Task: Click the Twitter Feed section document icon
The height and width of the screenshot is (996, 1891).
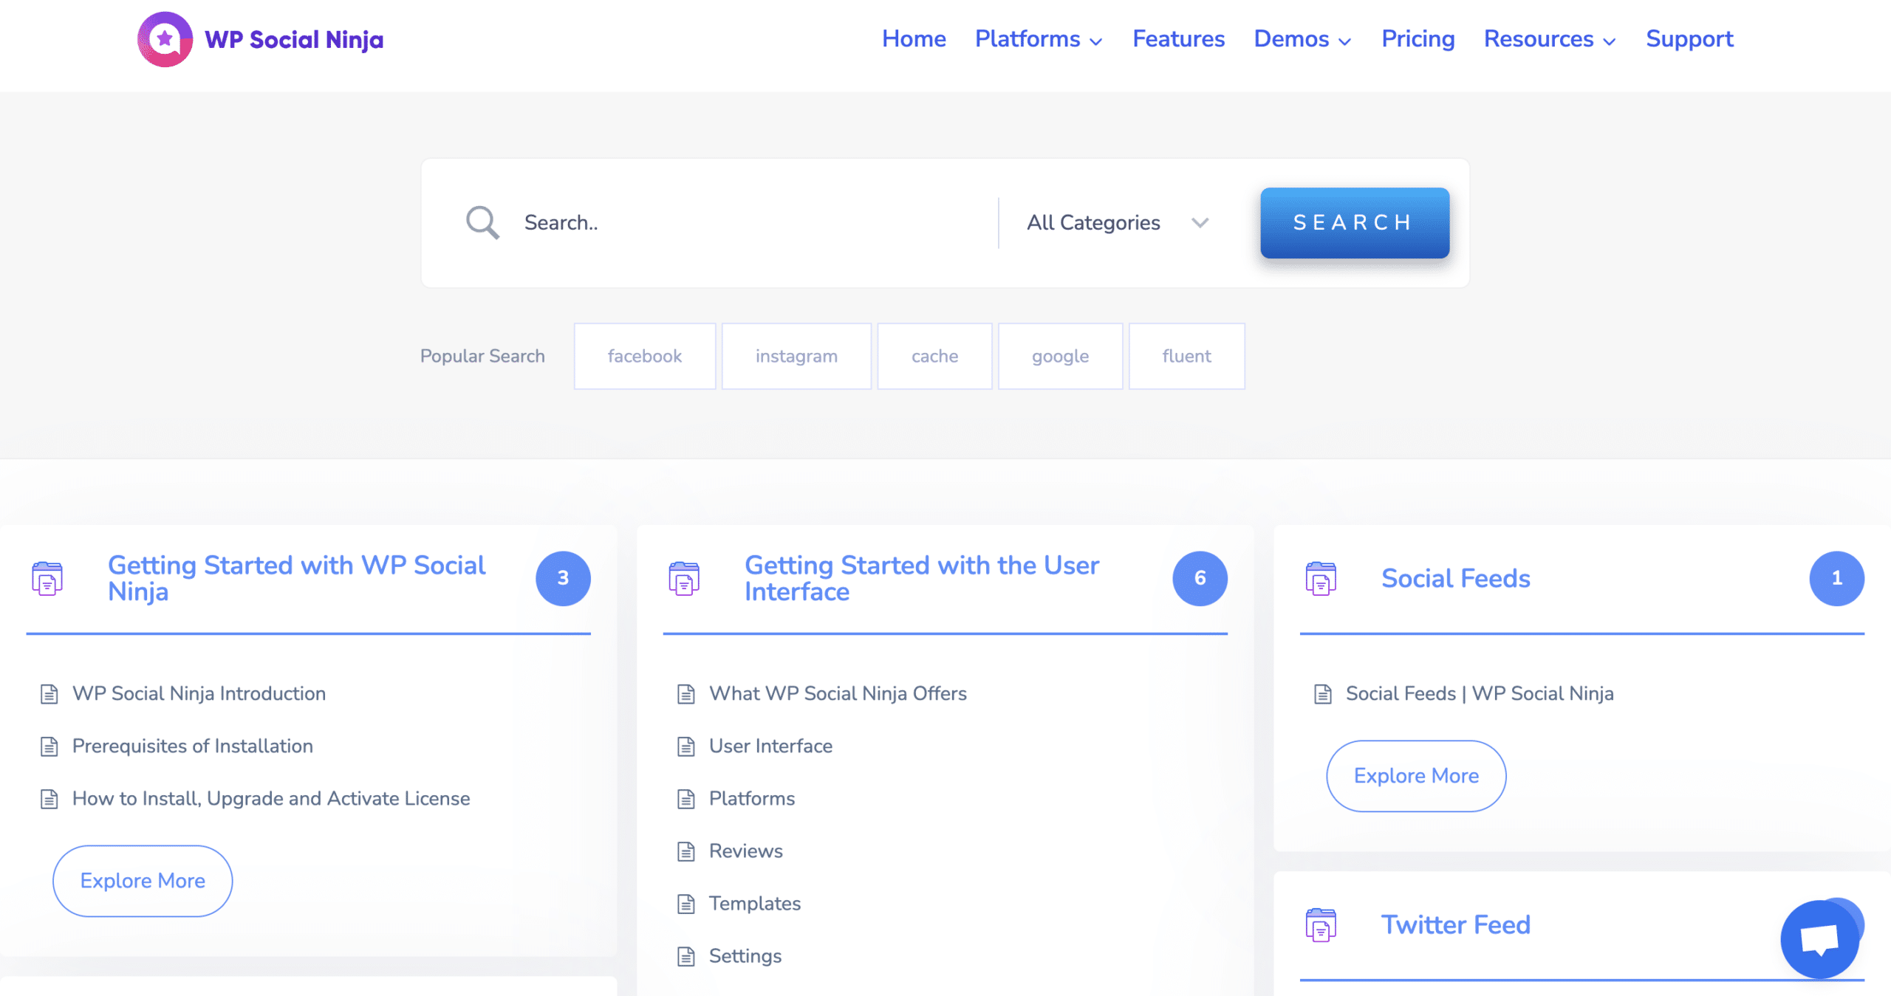Action: [1321, 925]
